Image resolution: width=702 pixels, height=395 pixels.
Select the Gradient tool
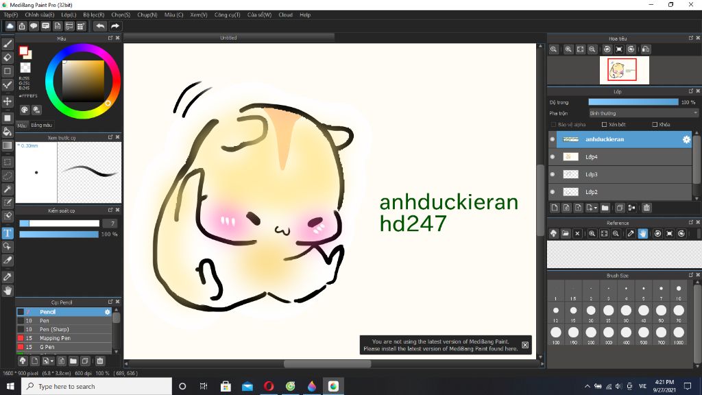[x=8, y=145]
